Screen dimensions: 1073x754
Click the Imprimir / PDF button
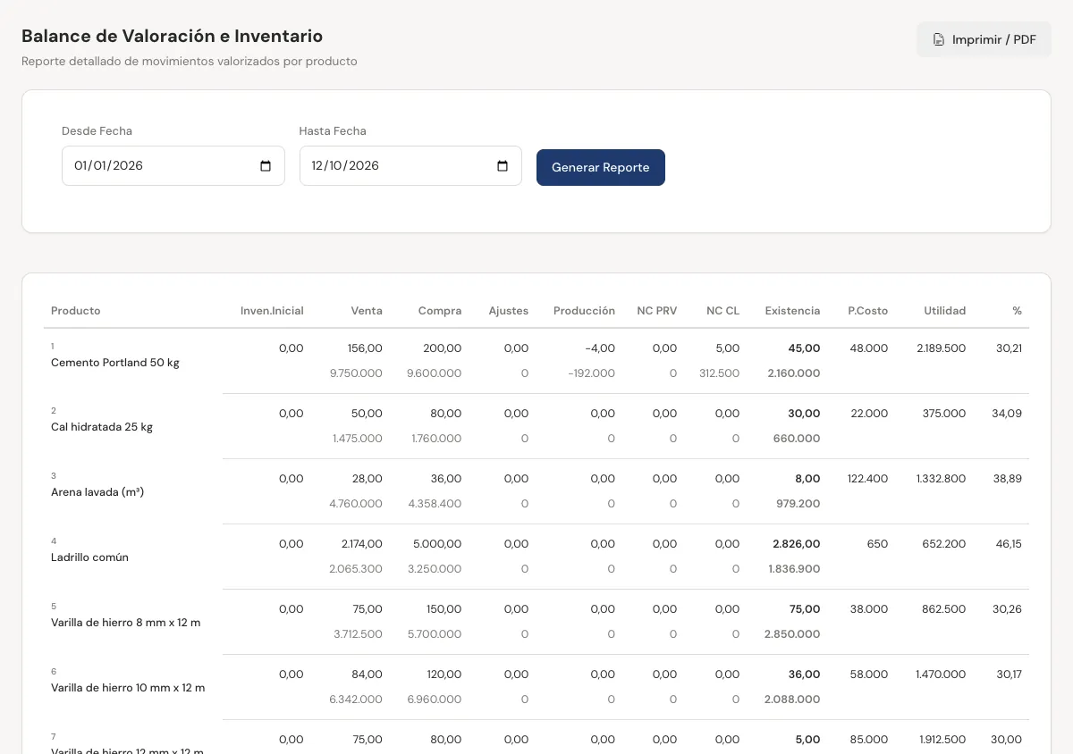click(984, 39)
